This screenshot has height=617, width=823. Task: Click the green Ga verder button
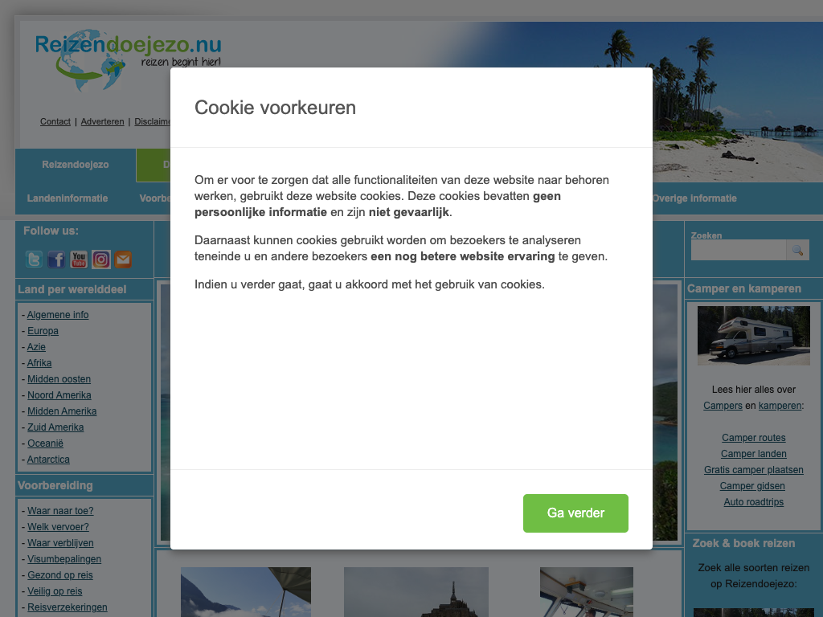click(575, 513)
